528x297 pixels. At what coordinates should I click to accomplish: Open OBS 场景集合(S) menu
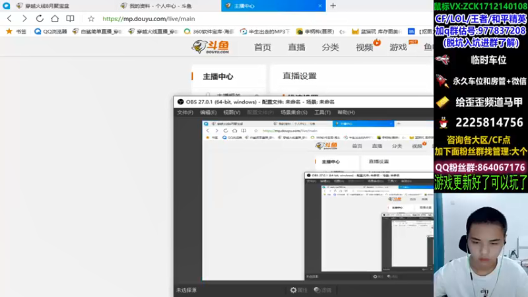pyautogui.click(x=294, y=112)
